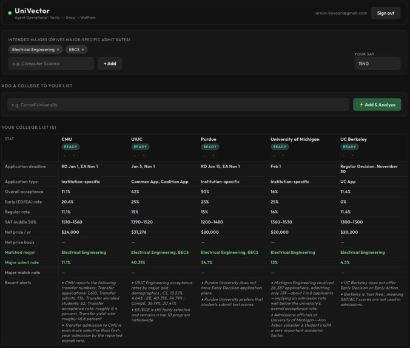Click UIUC deadline 'Jan 5, Nov 1'
Viewport: 410px width, 348px height.
(x=143, y=166)
